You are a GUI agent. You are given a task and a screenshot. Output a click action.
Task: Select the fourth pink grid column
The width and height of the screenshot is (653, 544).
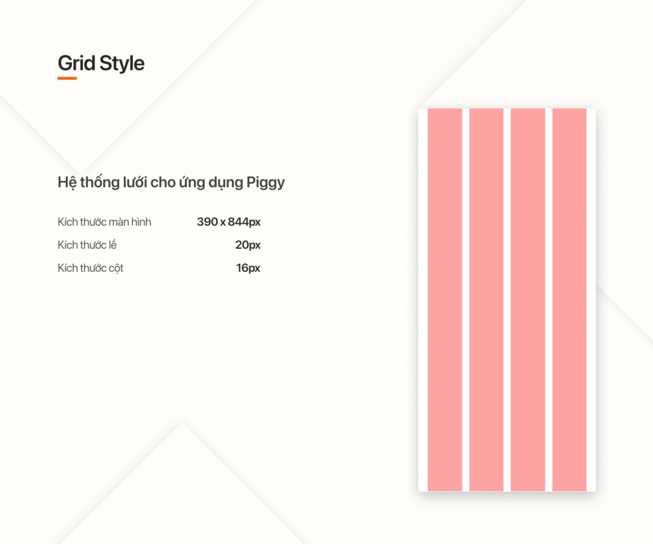pos(569,300)
